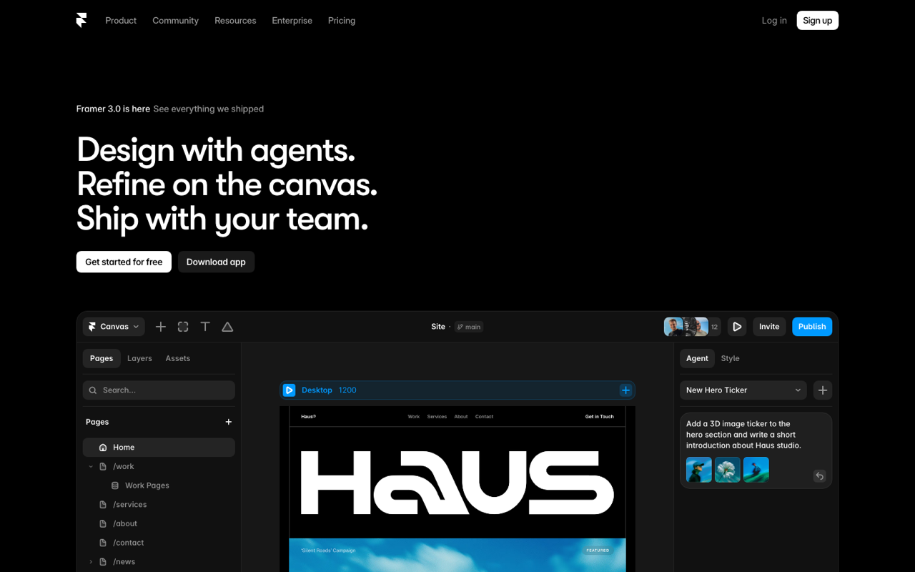
Task: Click the Work link in the Haus preview
Action: click(414, 417)
